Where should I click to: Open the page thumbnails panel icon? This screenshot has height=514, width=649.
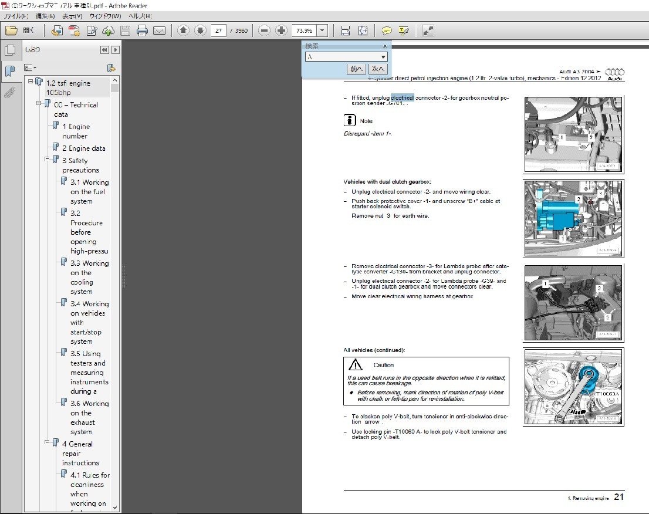pyautogui.click(x=10, y=50)
